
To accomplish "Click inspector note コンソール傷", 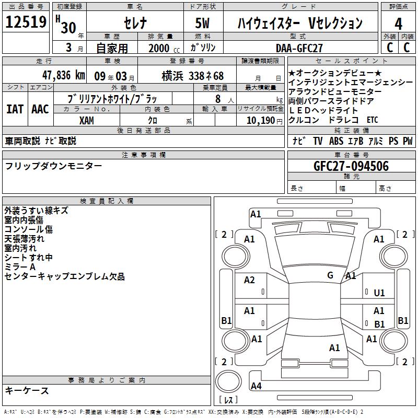I will click(28, 229).
